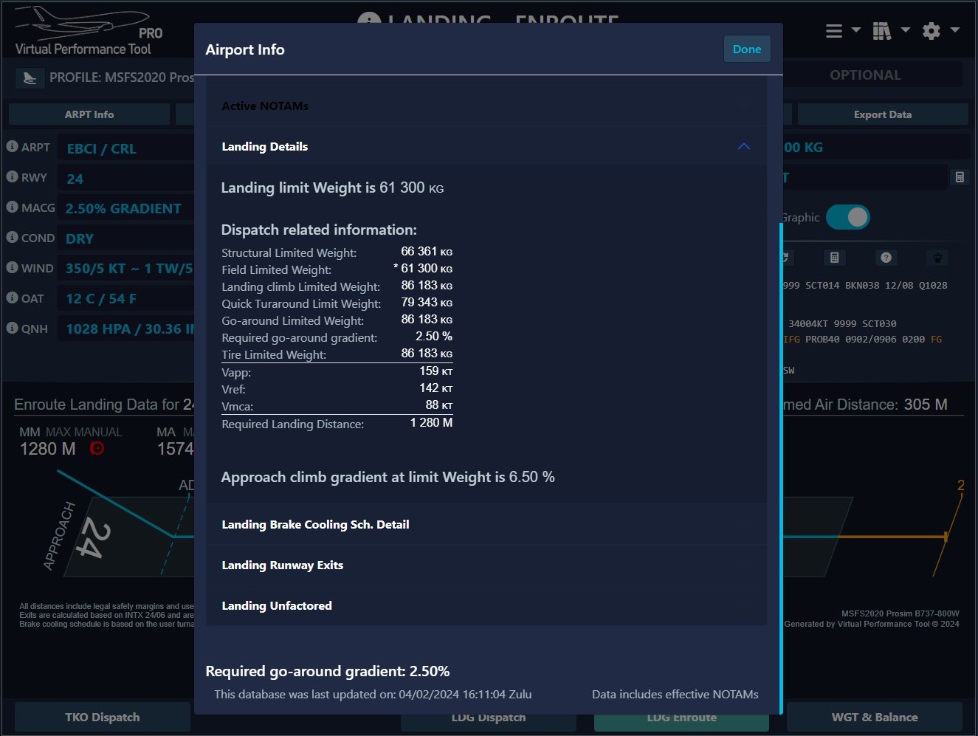Switch to the TKO Dispatch tab
The width and height of the screenshot is (978, 736).
[x=102, y=717]
